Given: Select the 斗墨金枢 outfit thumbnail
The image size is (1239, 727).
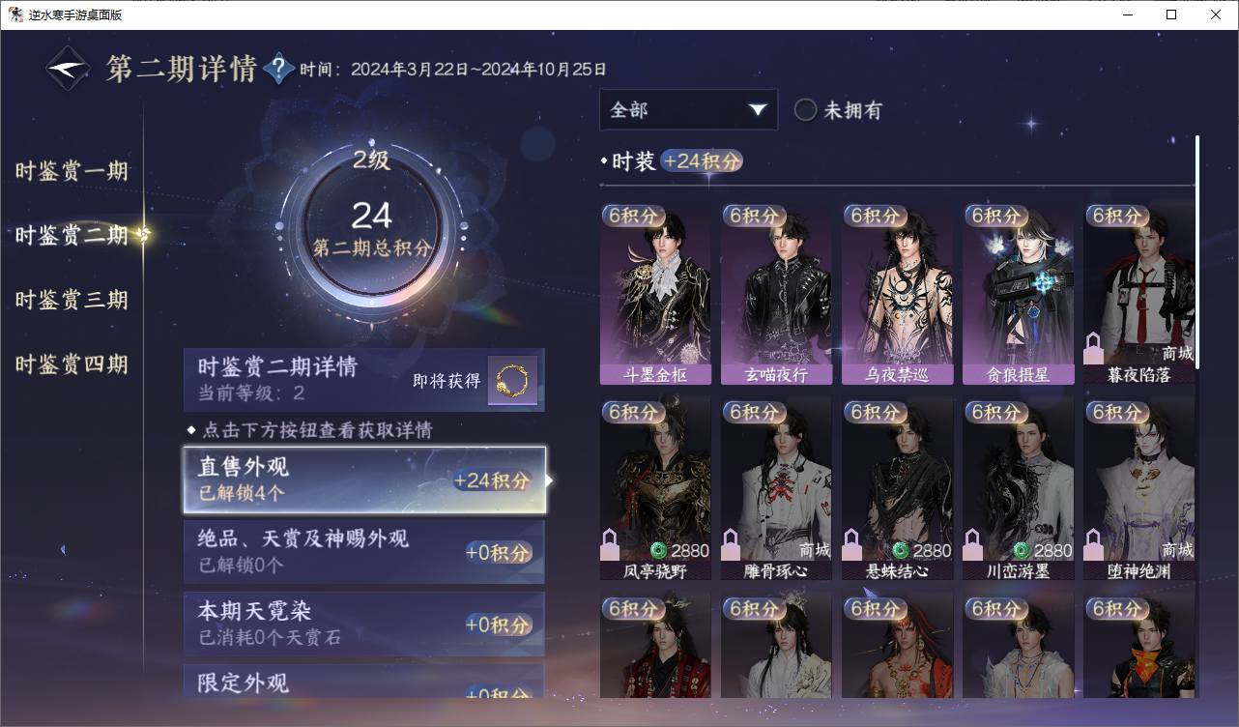Looking at the screenshot, I should [655, 294].
